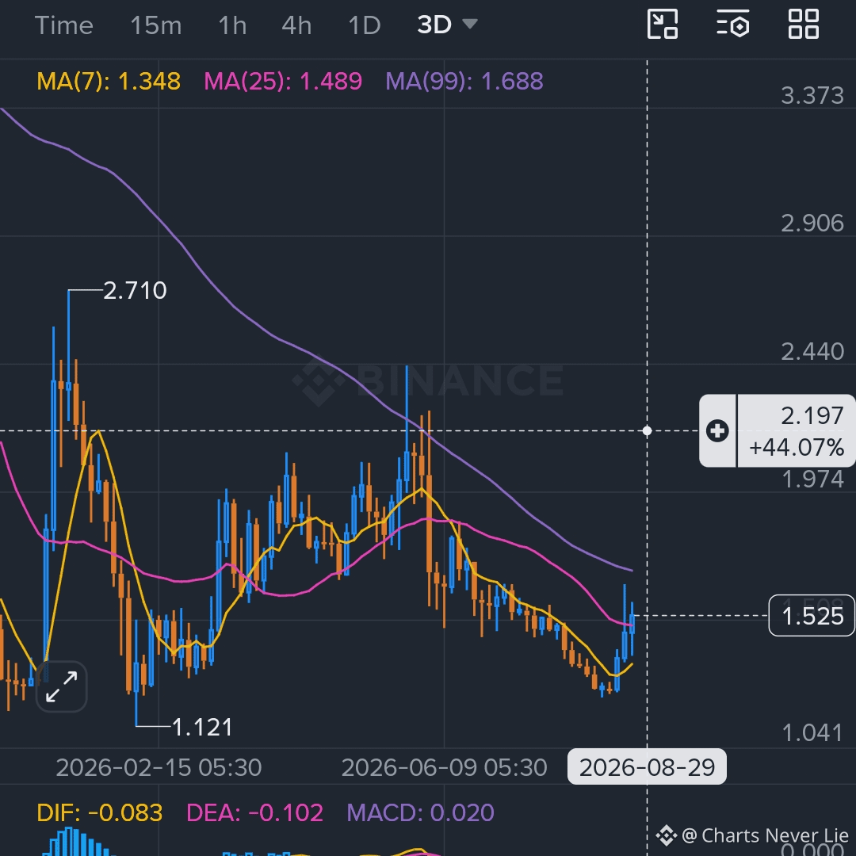Viewport: 856px width, 856px height.
Task: Click the 1.974 price axis value
Action: click(812, 480)
